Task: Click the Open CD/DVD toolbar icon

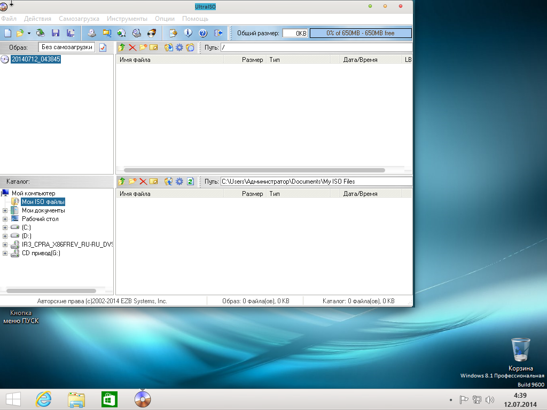Action: point(41,33)
